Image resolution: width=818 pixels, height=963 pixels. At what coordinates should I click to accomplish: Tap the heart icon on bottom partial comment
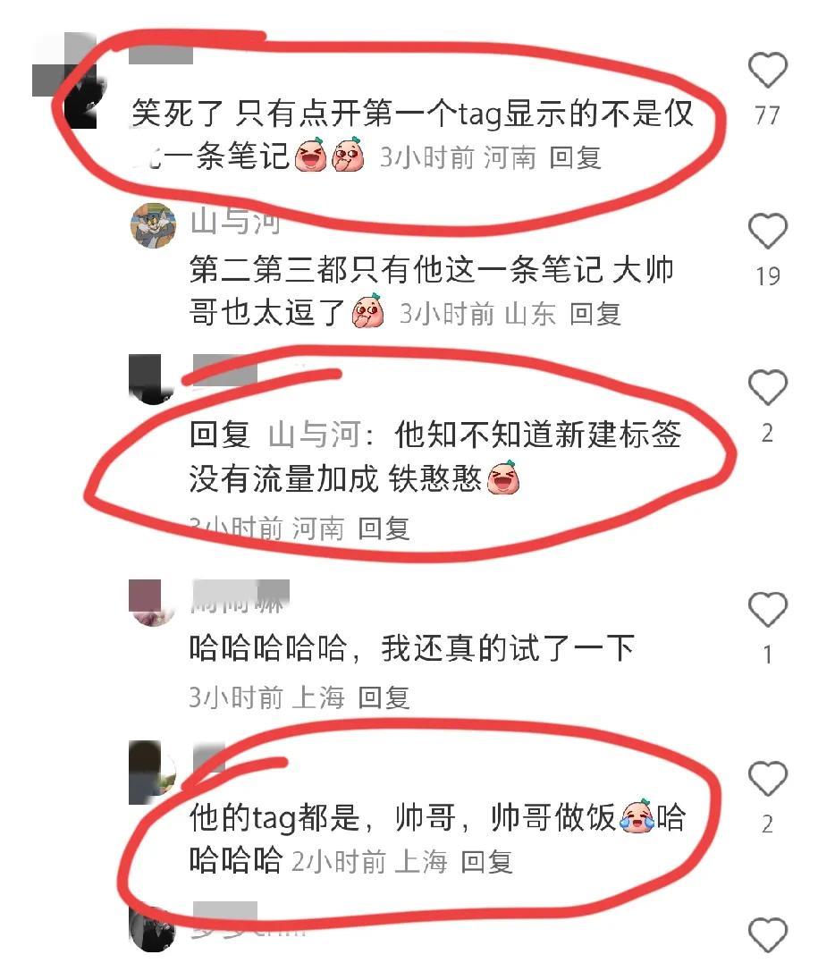click(768, 935)
